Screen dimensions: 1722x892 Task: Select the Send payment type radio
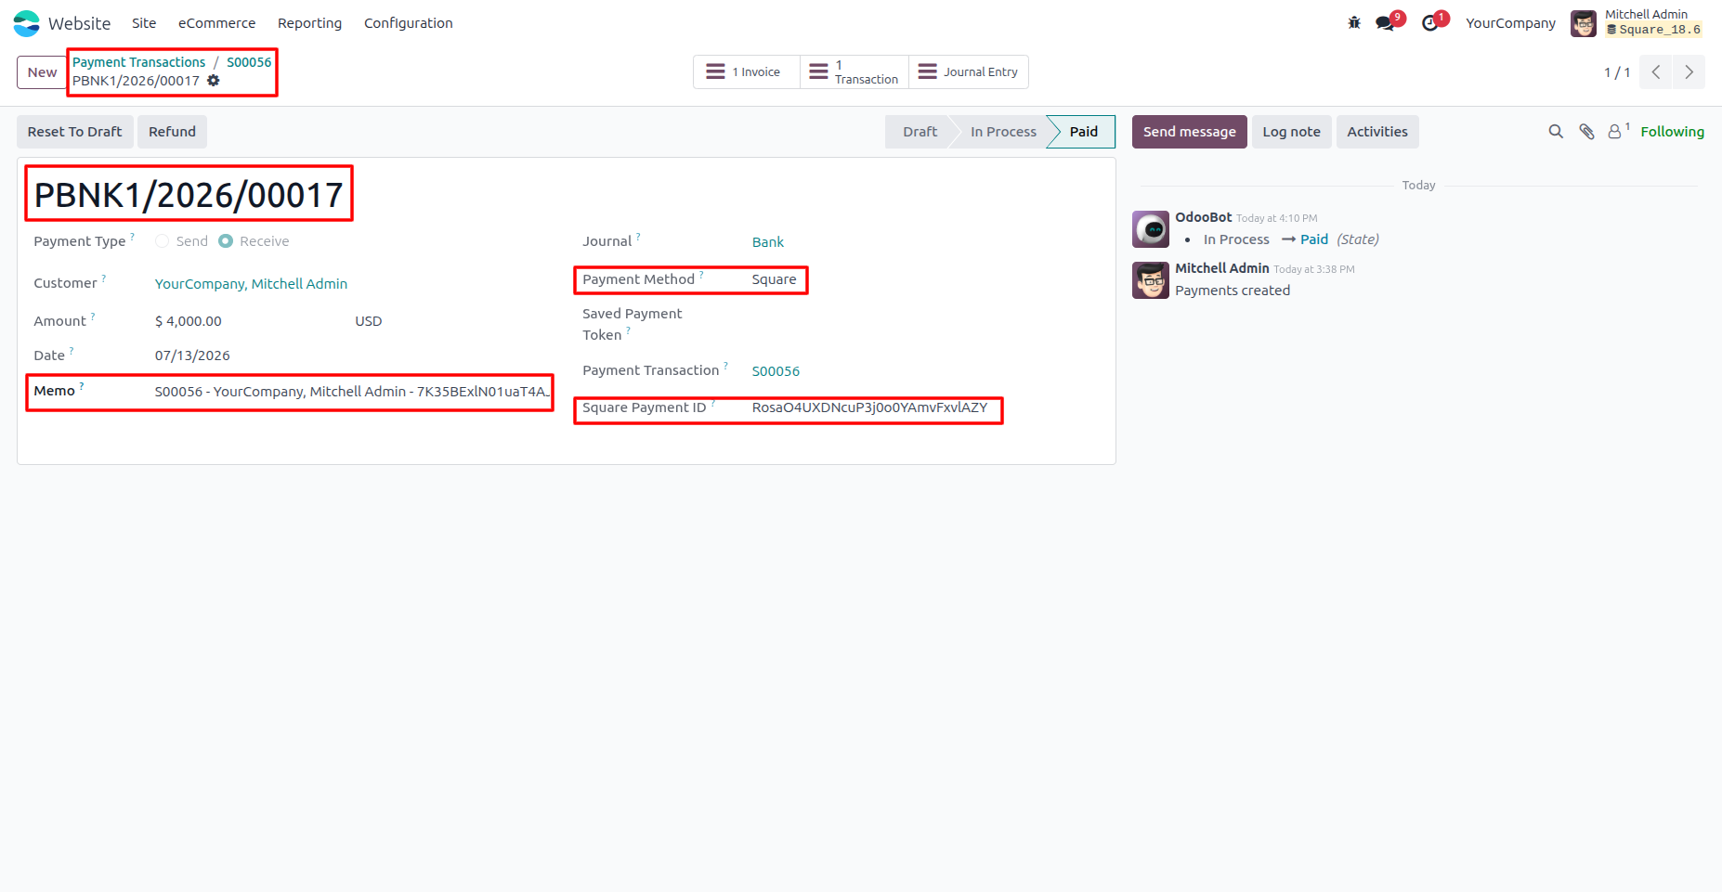click(x=163, y=241)
